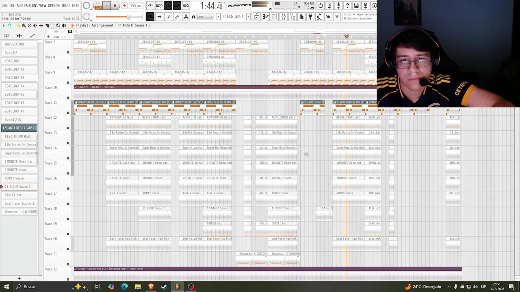Open the browser/file tree icon
Viewport: 520px width, 292px height.
click(292, 17)
